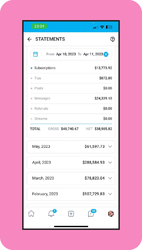Select the To date Apr 11, 2023
142x250 pixels.
click(93, 54)
